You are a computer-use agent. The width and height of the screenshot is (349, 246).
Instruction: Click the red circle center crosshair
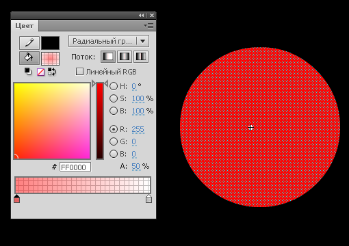point(250,128)
